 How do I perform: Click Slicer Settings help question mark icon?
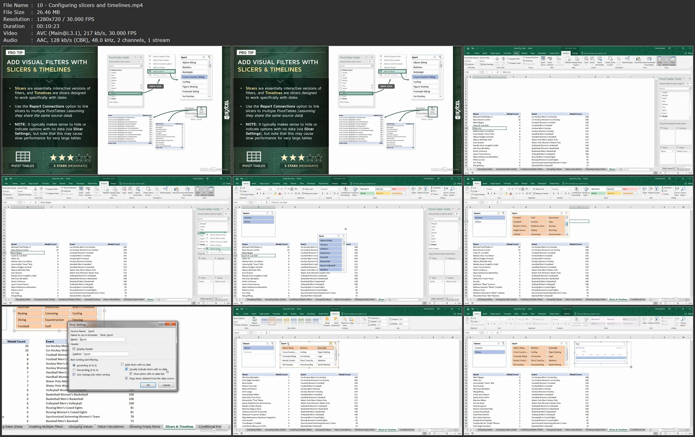162,324
